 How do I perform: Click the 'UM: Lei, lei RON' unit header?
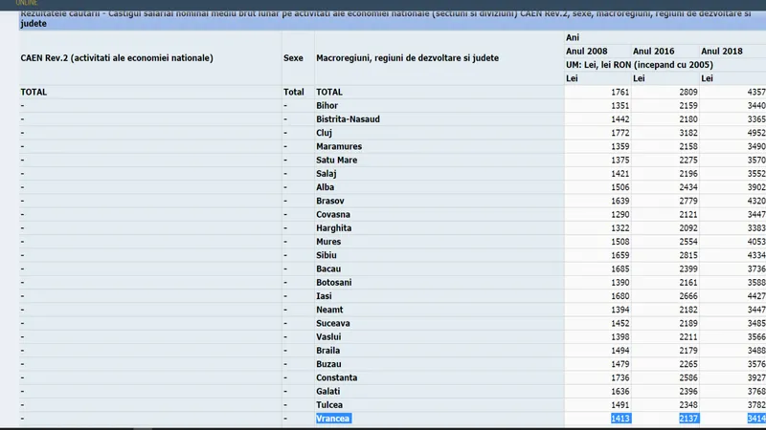[x=649, y=63]
